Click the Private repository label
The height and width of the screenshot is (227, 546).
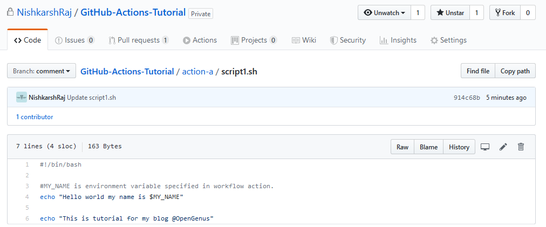pyautogui.click(x=201, y=13)
